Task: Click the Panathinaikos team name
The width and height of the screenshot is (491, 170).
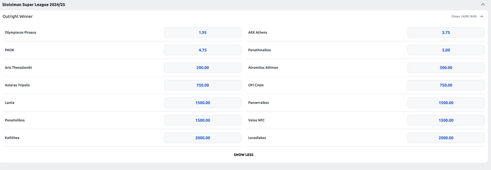Action: (x=260, y=50)
